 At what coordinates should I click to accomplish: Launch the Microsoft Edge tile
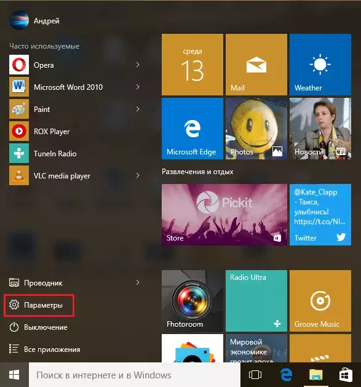[192, 129]
